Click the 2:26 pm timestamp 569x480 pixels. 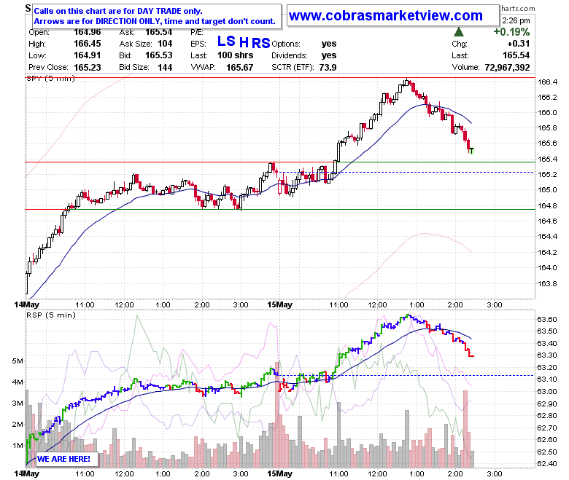point(516,20)
